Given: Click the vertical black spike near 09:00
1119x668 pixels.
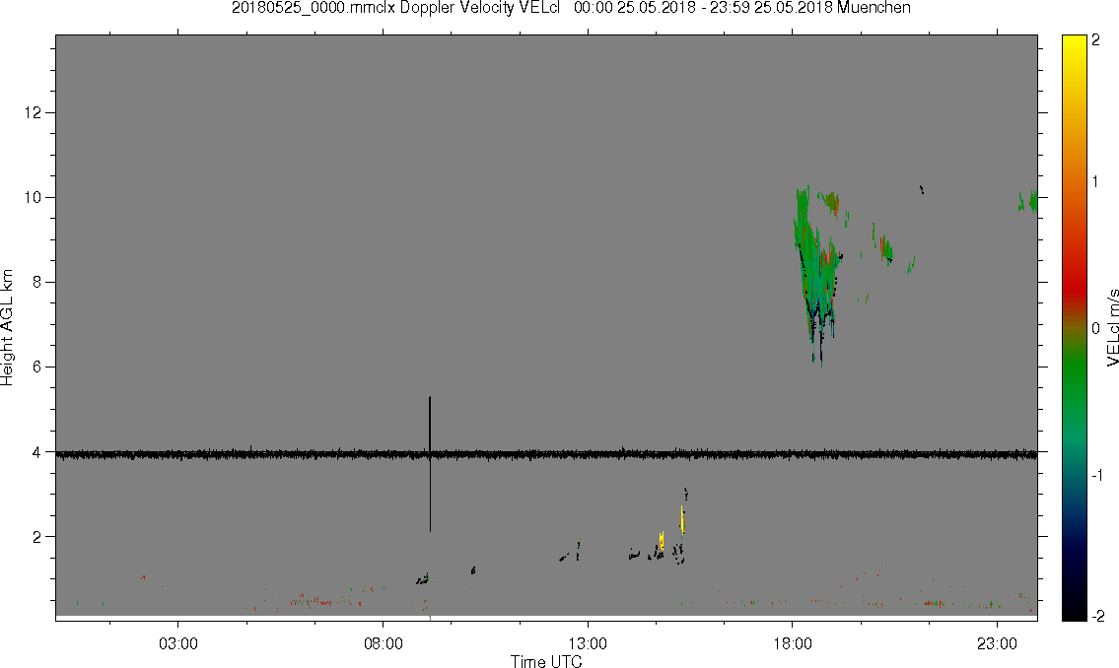Looking at the screenshot, I should click(430, 463).
